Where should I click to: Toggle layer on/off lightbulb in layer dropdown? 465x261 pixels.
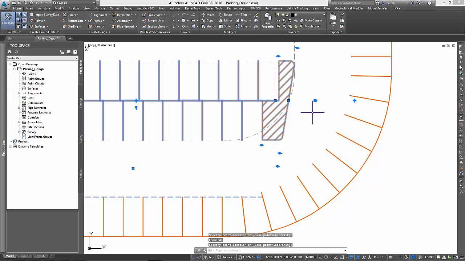[278, 15]
